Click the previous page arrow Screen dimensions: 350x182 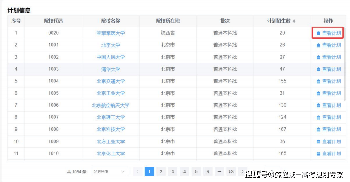[137, 172]
